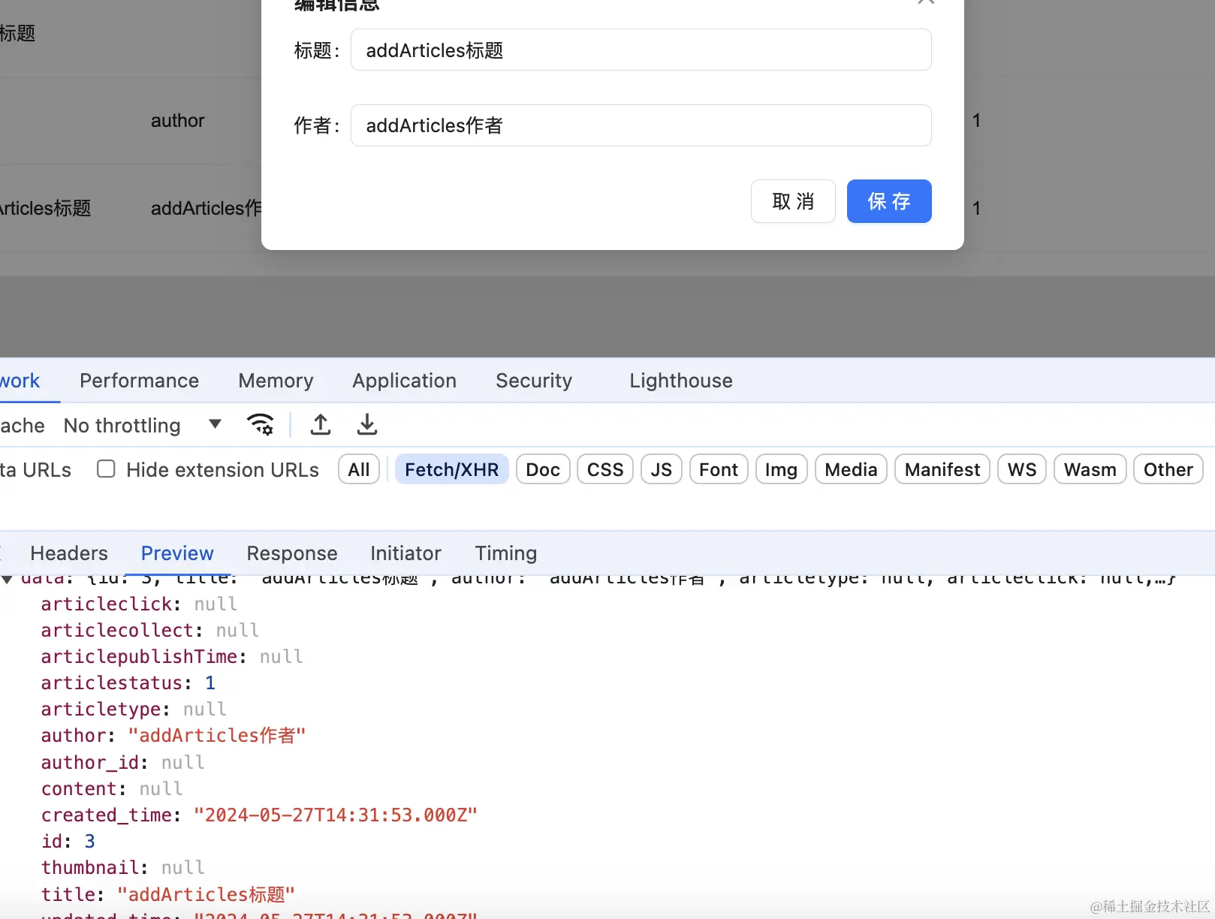Click the 作者 author input field
Screen dimensions: 1215x919
(641, 125)
